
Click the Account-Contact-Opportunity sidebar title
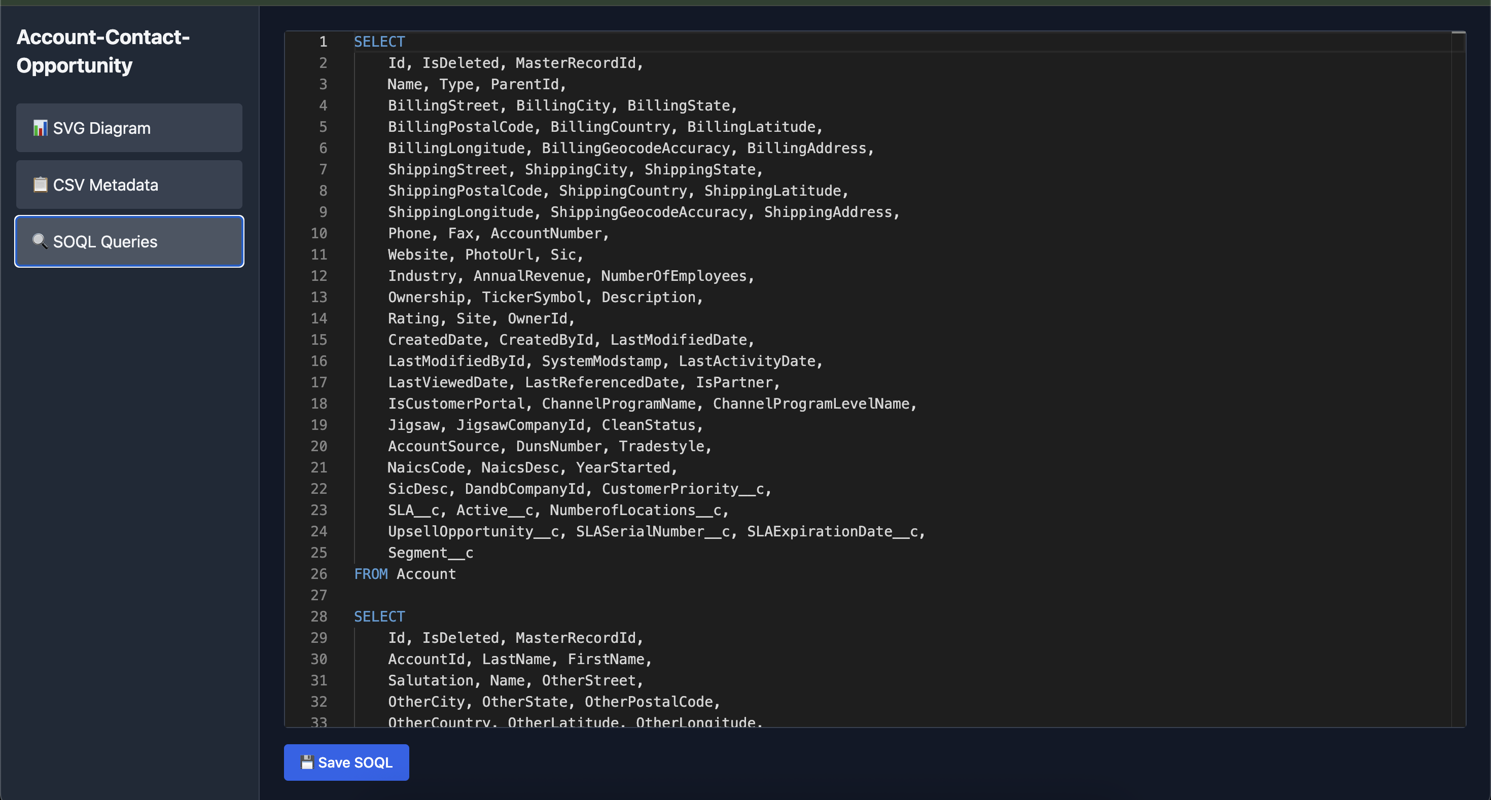(103, 51)
